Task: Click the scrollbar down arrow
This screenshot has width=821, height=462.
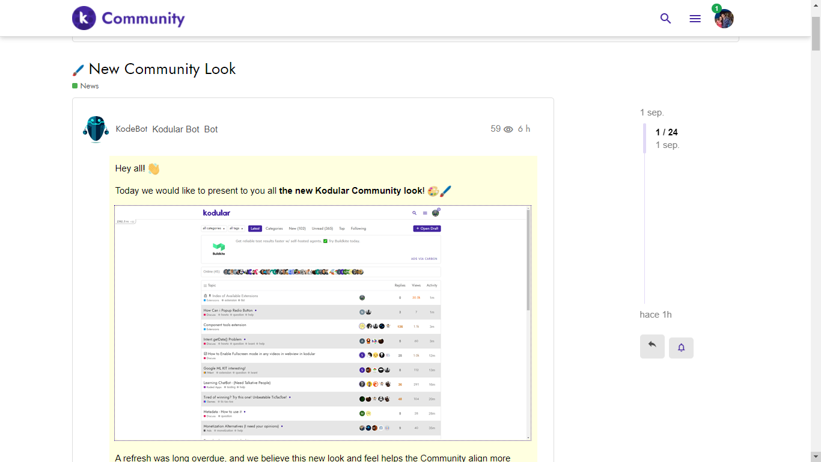Action: point(816,457)
